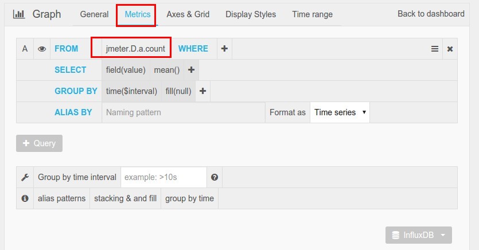The height and width of the screenshot is (250, 479).
Task: Remove query A with the X icon
Action: pos(450,49)
